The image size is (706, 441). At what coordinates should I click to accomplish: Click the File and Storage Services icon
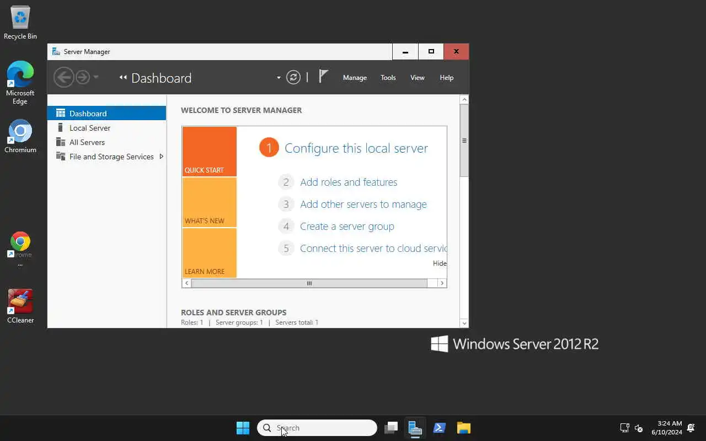61,156
